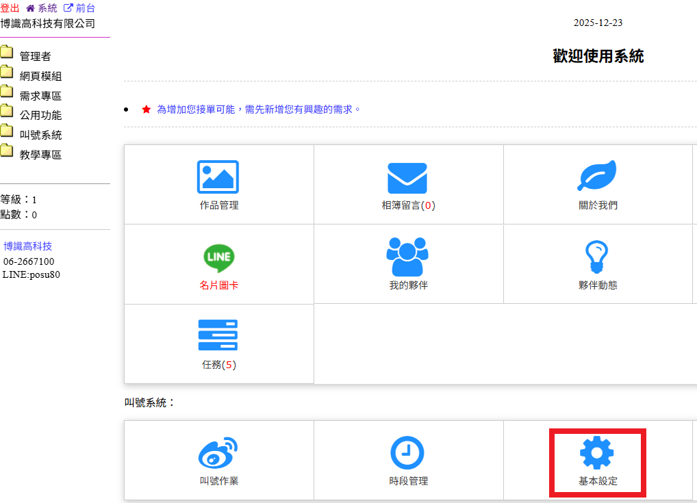This screenshot has width=697, height=503.
Task: Open the 時段管理 clock icon
Action: [407, 453]
